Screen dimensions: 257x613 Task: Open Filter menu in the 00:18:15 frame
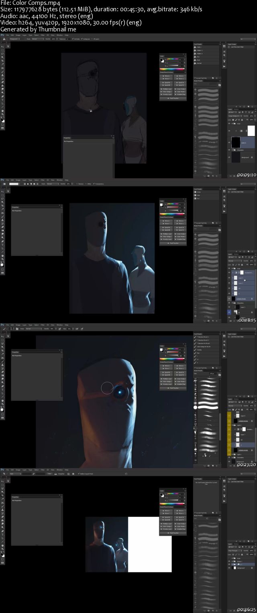pos(43,180)
